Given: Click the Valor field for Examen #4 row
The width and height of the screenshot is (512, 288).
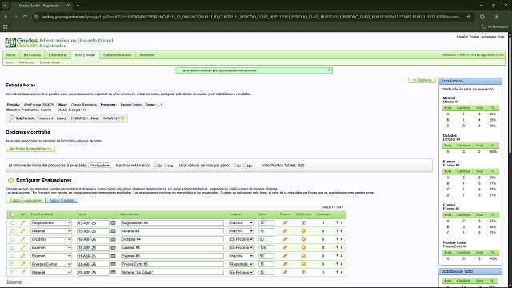Looking at the screenshot, I should 266,247.
